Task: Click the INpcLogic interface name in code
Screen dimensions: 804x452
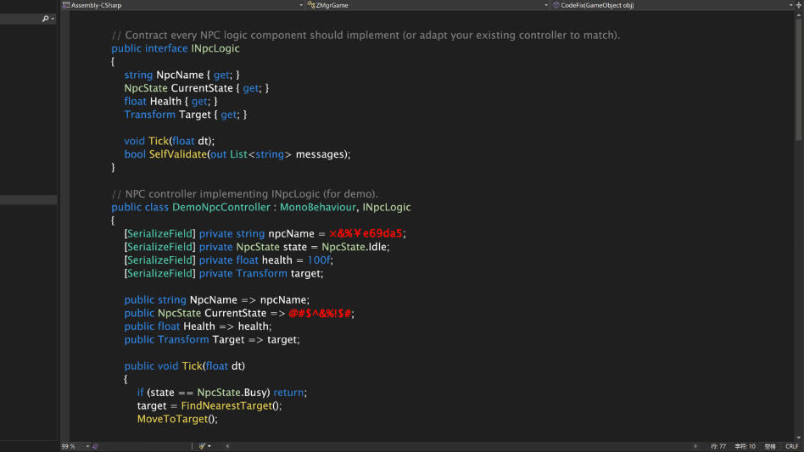Action: pyautogui.click(x=215, y=49)
